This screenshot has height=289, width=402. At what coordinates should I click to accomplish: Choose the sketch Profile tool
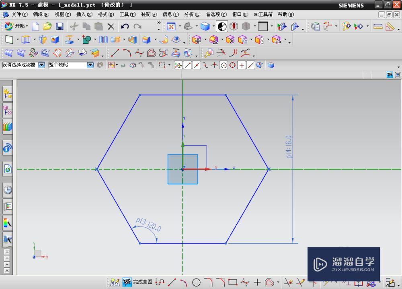click(160, 282)
